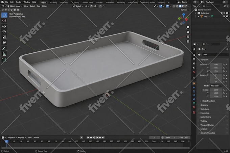230x153 pixels.
Task: Open the Material properties tab
Action: coord(194,107)
